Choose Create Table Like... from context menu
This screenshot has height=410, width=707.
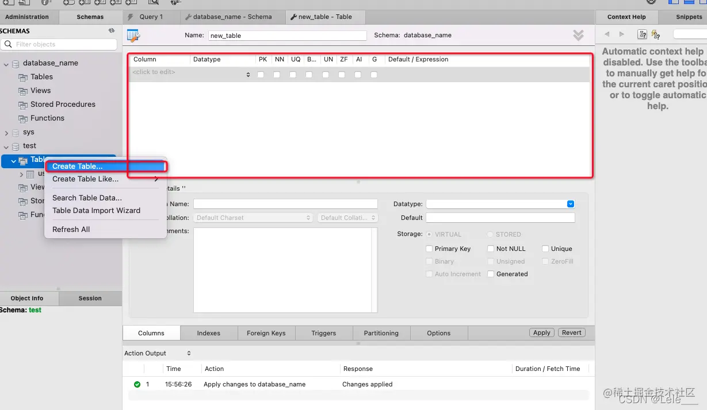106,179
